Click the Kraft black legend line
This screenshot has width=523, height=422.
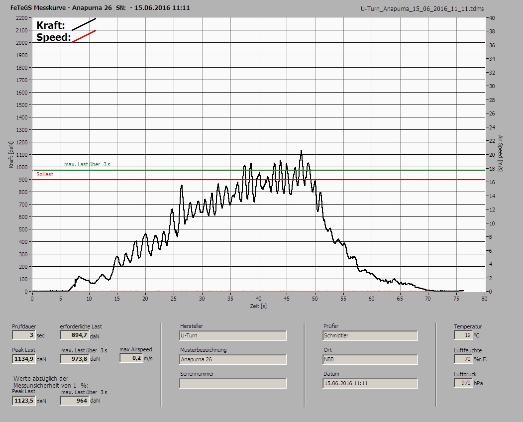84,24
